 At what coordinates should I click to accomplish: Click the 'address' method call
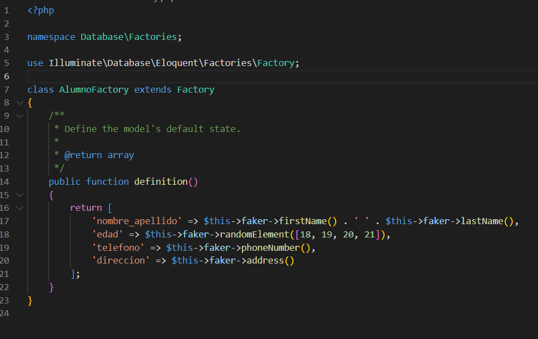(265, 261)
